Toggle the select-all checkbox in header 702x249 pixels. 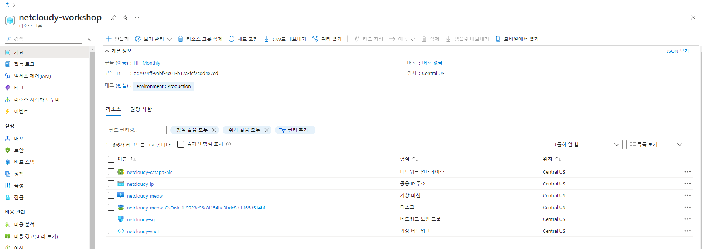click(111, 159)
